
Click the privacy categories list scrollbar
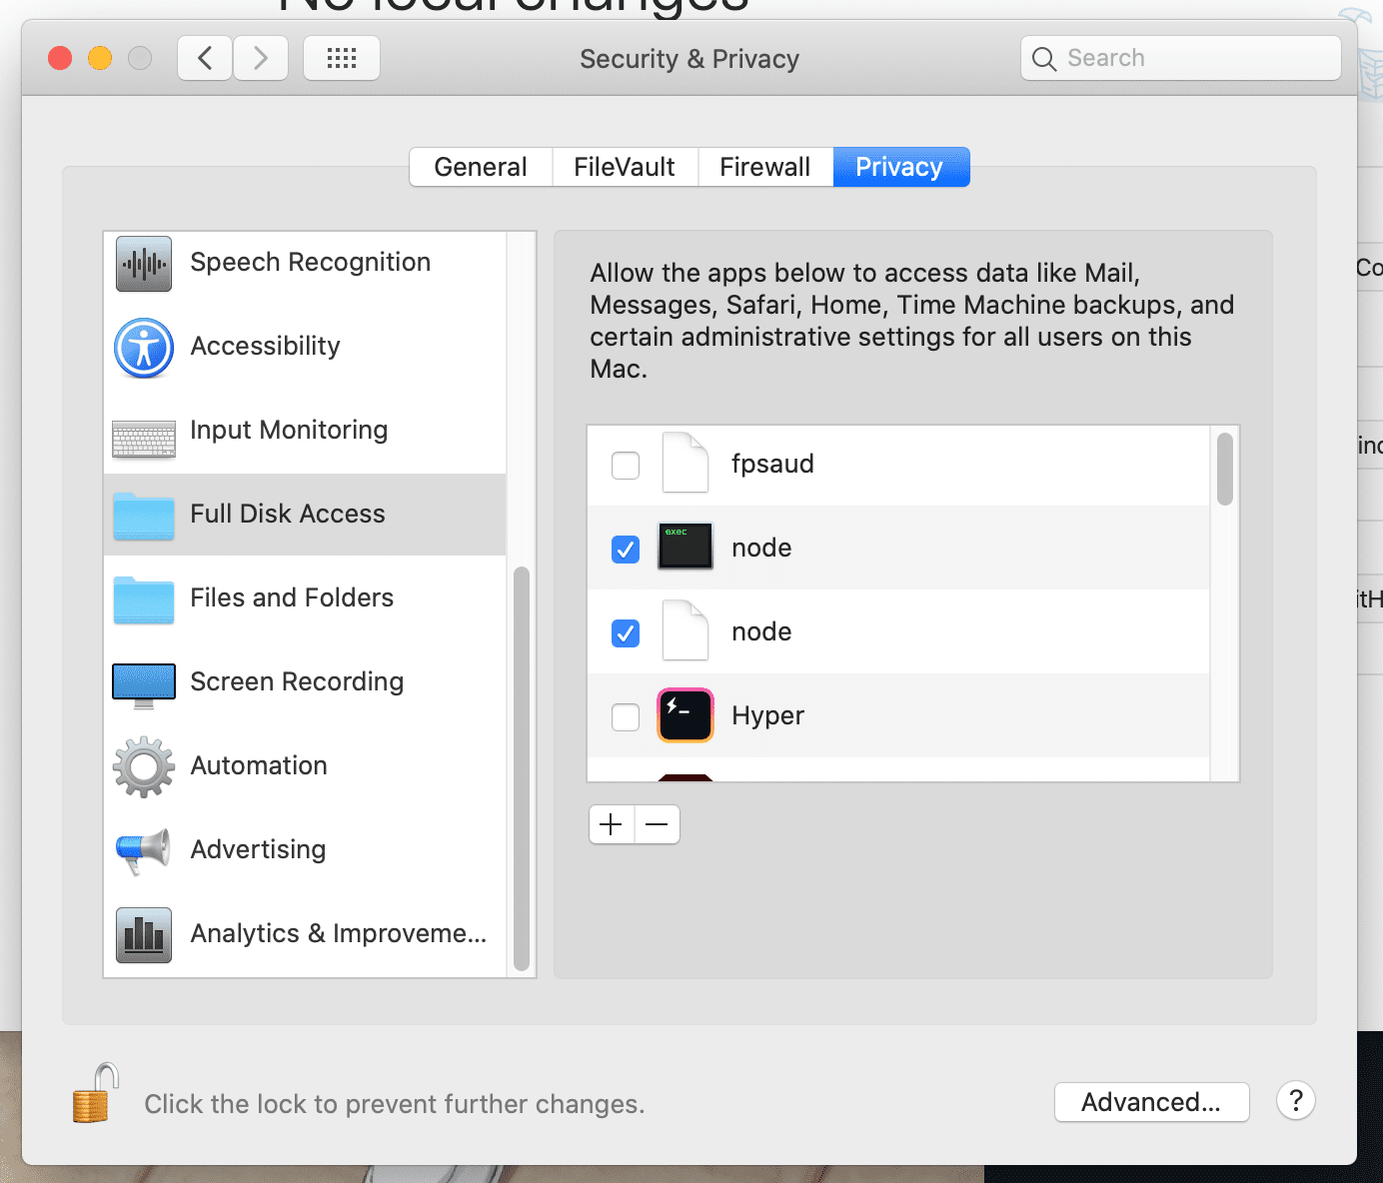521,769
